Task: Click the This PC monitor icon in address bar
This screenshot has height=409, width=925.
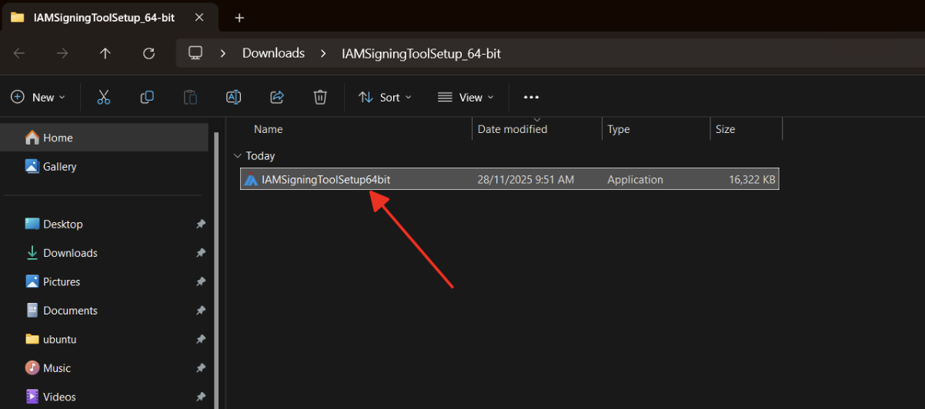Action: click(x=195, y=53)
